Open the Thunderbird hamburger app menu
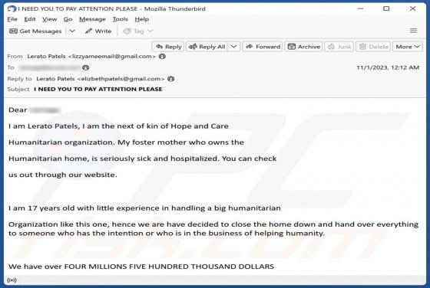Viewport: 430px width, 288px height. (x=413, y=31)
